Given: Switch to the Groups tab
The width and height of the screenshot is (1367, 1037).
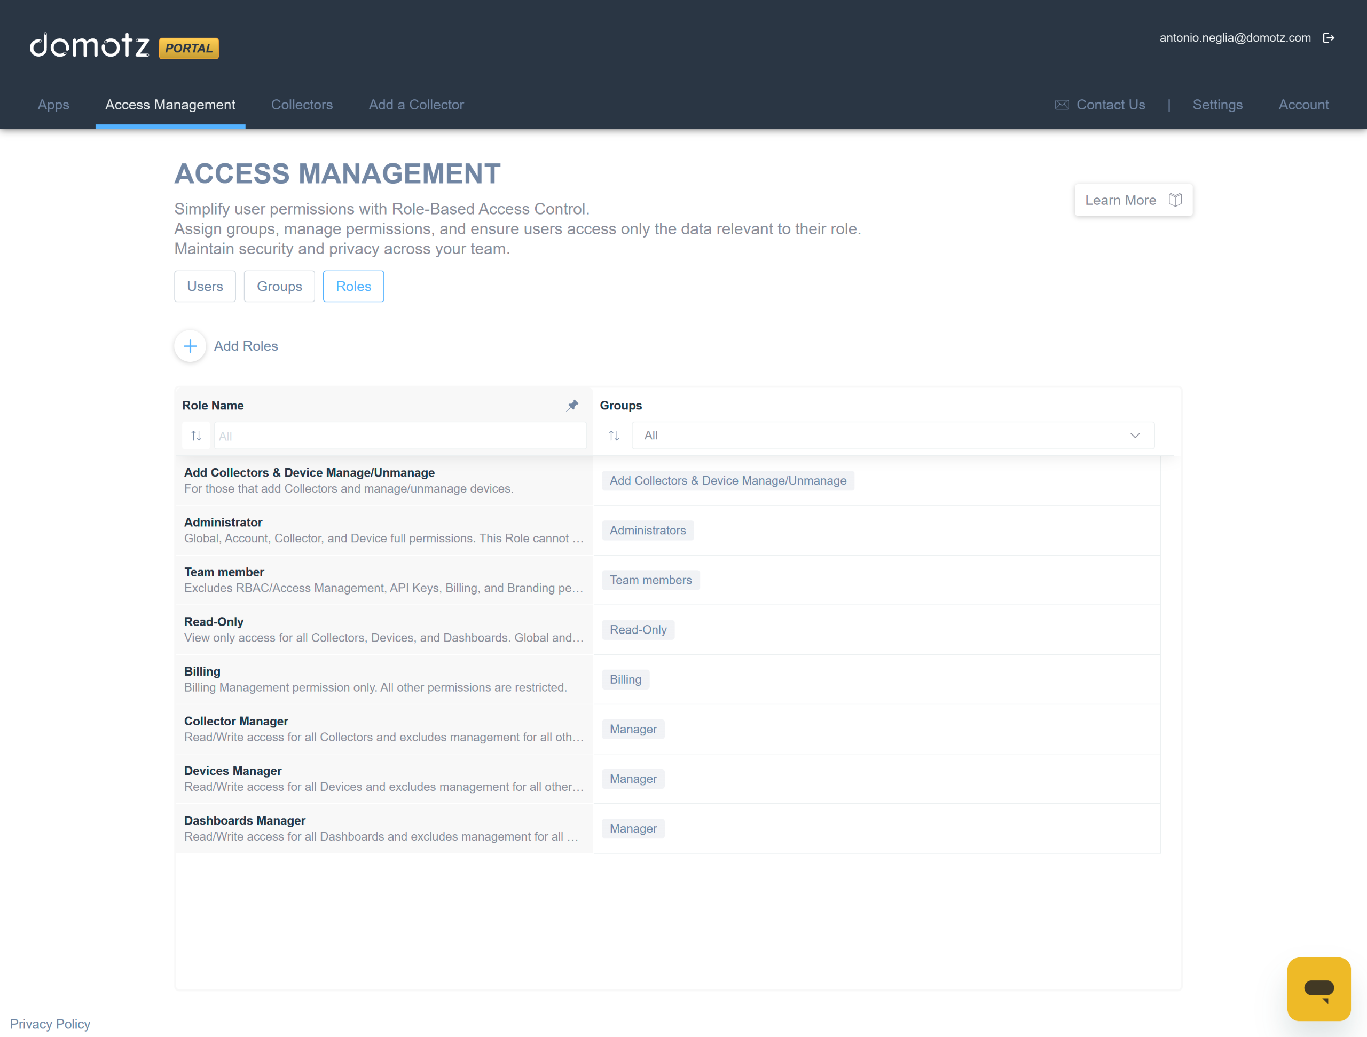Looking at the screenshot, I should coord(279,287).
